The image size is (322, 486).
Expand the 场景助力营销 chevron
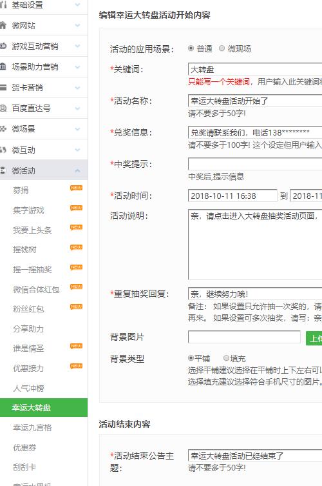(x=78, y=66)
